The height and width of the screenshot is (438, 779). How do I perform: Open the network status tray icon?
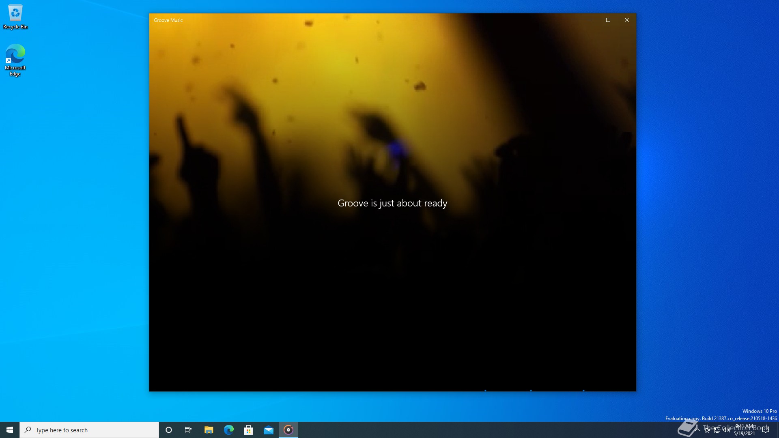coord(717,430)
